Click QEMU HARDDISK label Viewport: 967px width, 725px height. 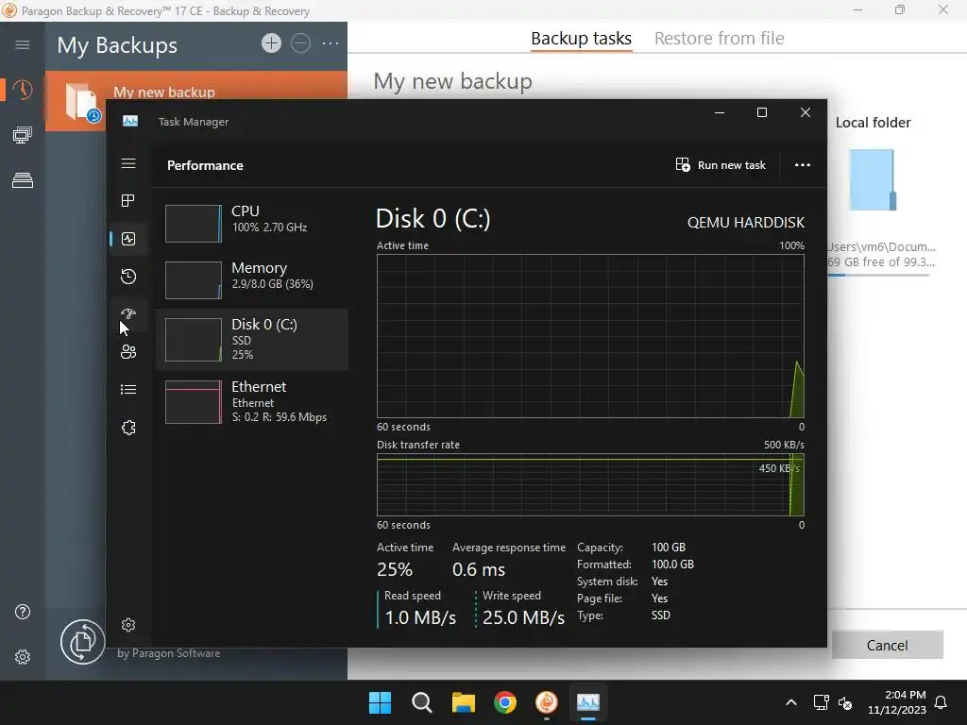[746, 222]
